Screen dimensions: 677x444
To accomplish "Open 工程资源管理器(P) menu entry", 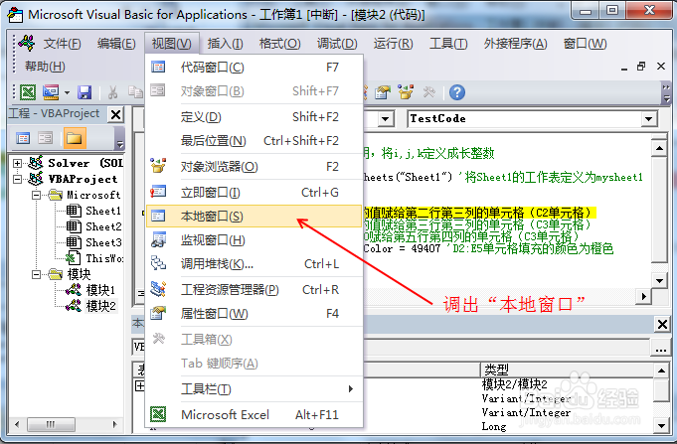I will click(x=254, y=289).
